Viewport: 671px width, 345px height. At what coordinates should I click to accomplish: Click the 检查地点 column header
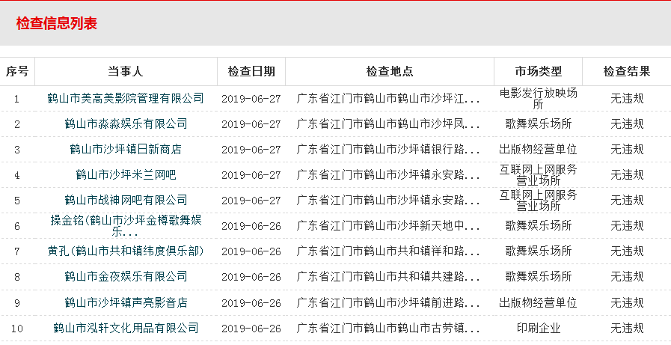389,72
